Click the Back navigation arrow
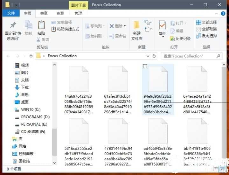Image resolution: width=229 pixels, height=175 pixels. tap(8, 56)
